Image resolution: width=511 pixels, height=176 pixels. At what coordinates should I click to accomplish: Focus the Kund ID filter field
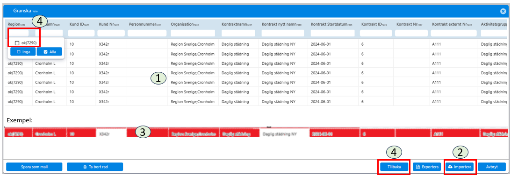pos(81,33)
